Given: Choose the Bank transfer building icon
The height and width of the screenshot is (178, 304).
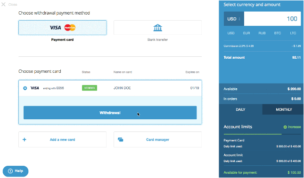Looking at the screenshot, I should [x=157, y=28].
